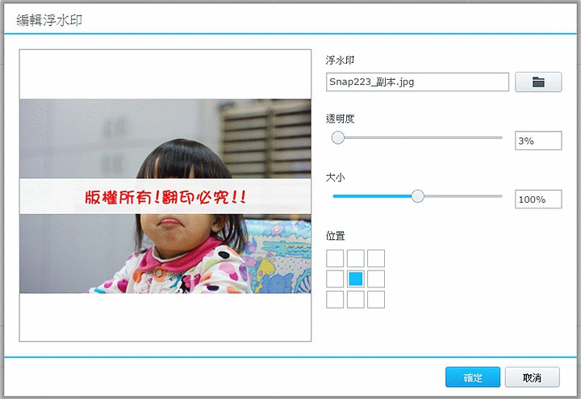Select the bottom-center position grid cell

[356, 300]
